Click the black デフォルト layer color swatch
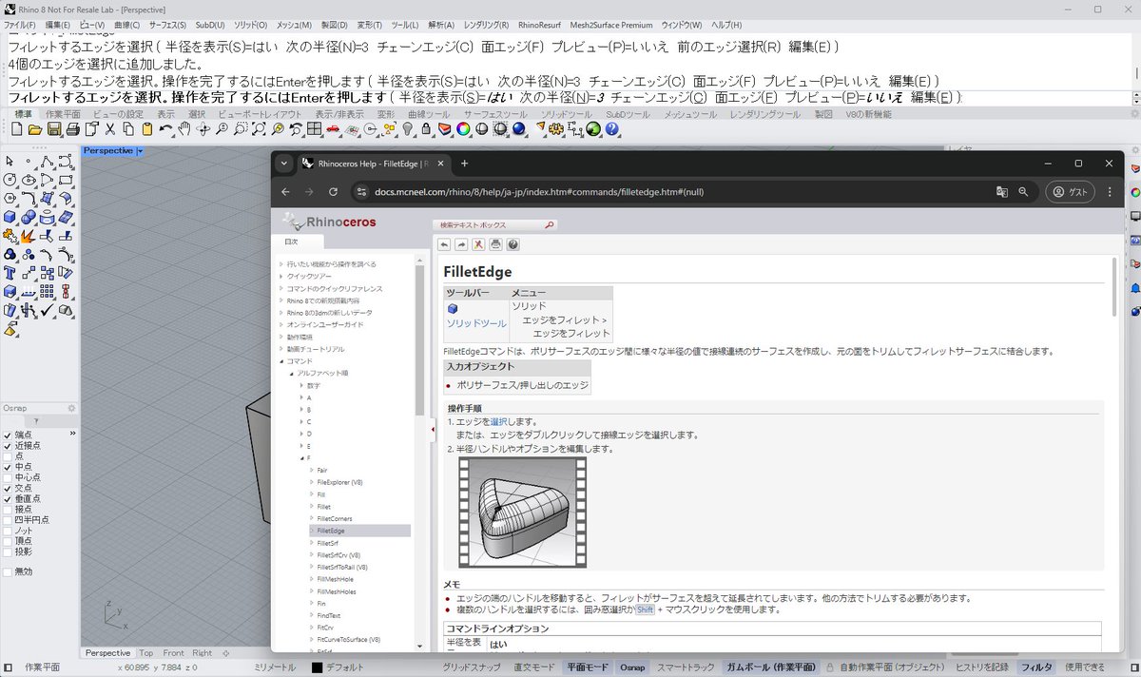 click(x=317, y=667)
